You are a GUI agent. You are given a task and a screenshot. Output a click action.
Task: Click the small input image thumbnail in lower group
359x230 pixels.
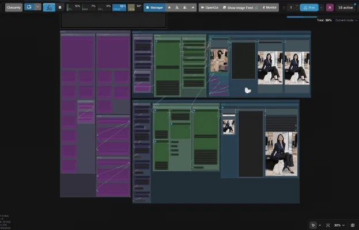point(229,126)
